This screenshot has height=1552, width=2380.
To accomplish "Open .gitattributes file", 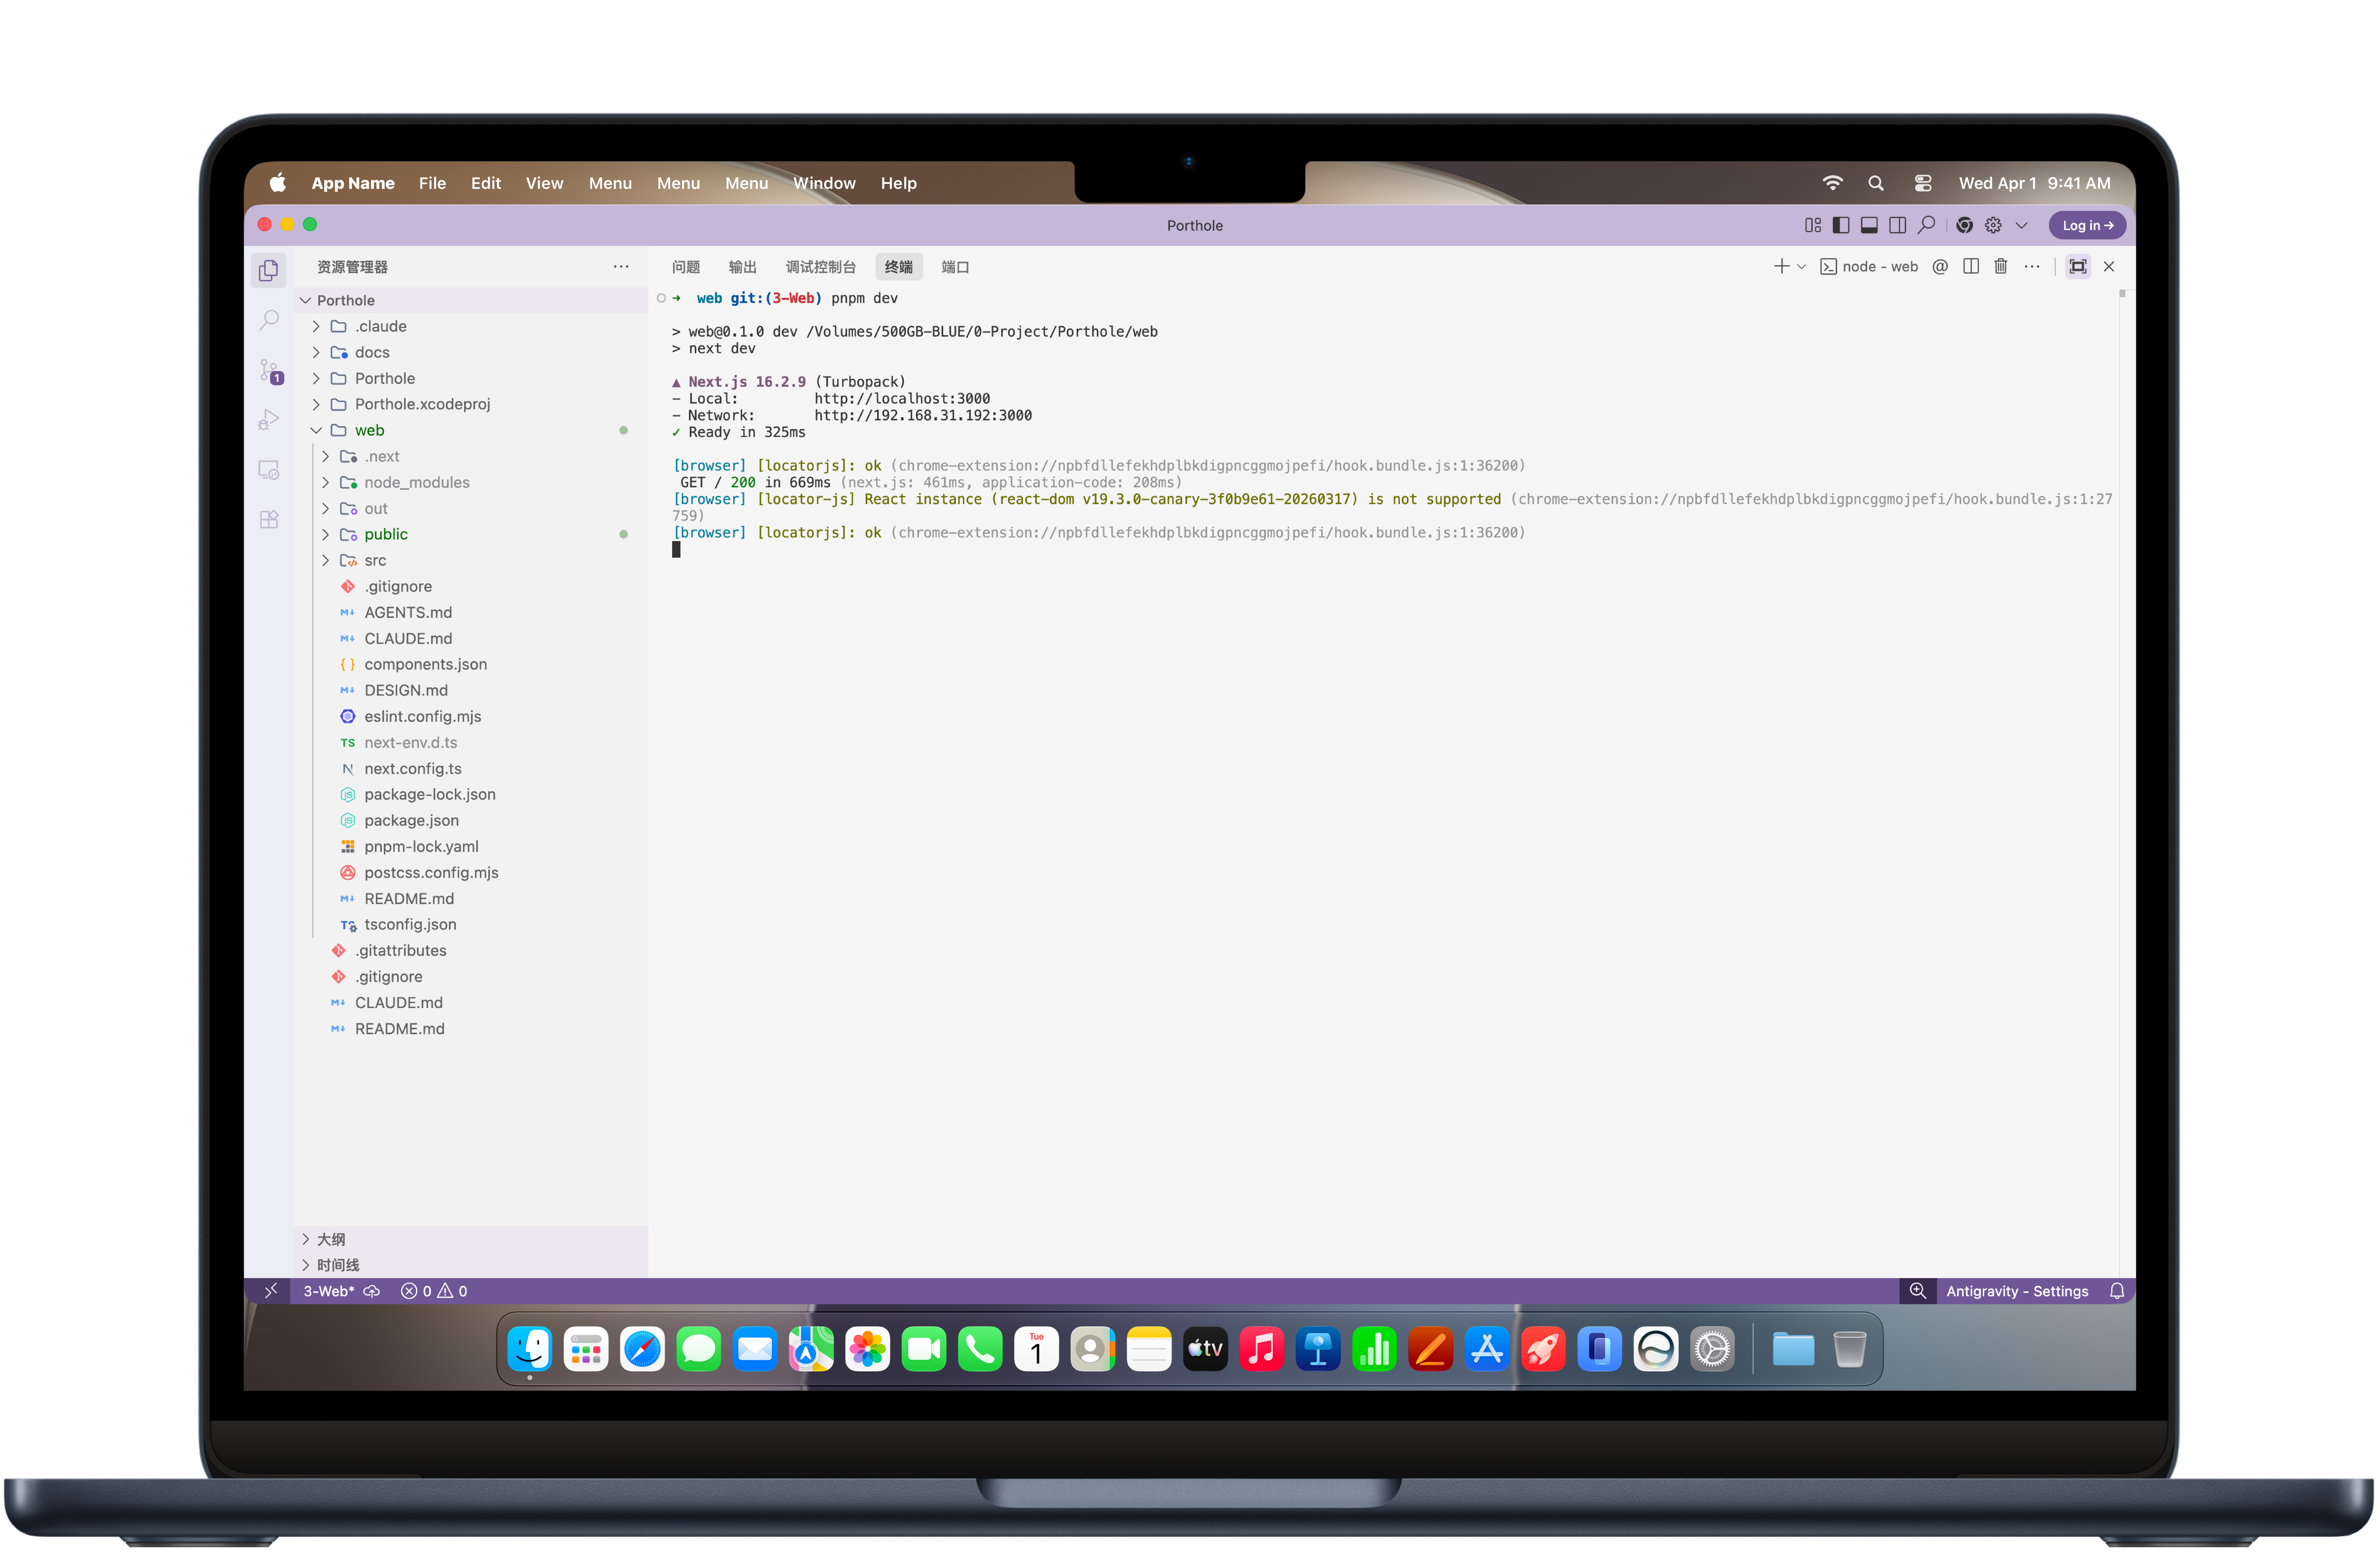I will [471, 950].
